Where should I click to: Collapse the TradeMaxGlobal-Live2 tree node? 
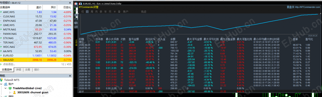tap(6, 88)
